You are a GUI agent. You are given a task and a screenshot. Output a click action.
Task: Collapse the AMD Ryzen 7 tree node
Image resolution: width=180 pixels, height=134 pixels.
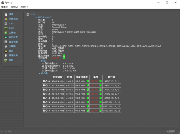pos(36,17)
